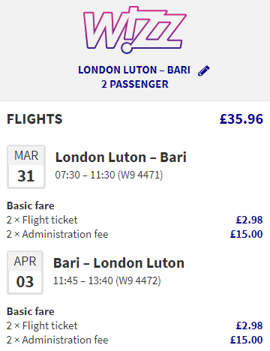Screen dimensions: 270x351
Task: Click the return £2.98 flight ticket price
Action: point(250,325)
